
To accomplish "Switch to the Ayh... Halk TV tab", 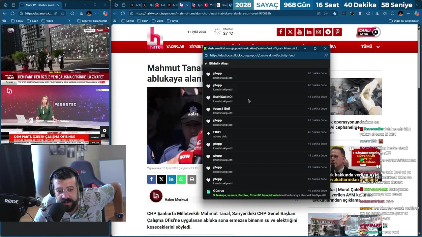I will 197,5.
